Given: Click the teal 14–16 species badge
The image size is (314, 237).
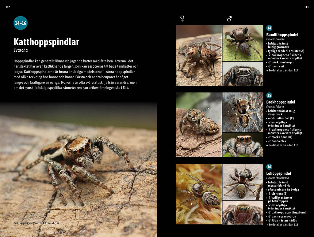Looking at the screenshot, I should [x=21, y=23].
